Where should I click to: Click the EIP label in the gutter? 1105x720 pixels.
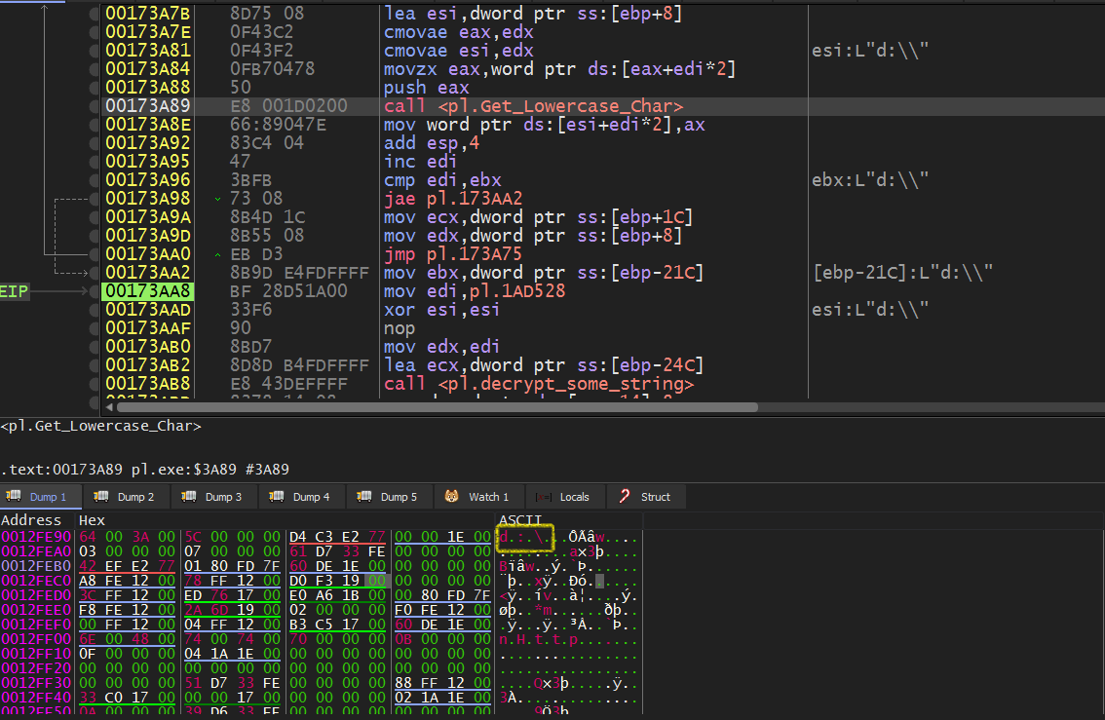coord(14,291)
